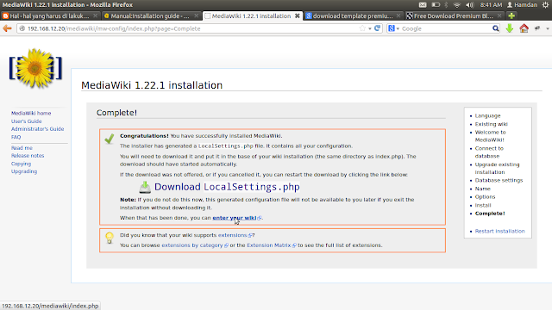
Task: Click the 8:41 AM clock
Action: click(491, 4)
